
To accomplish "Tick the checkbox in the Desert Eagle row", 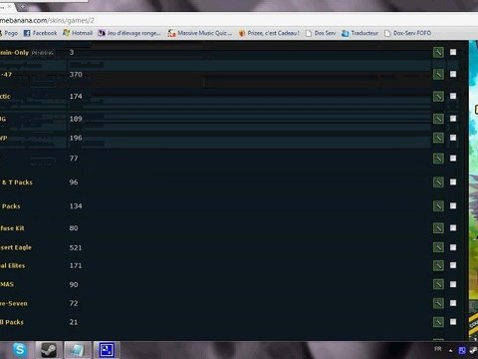I will point(453,247).
